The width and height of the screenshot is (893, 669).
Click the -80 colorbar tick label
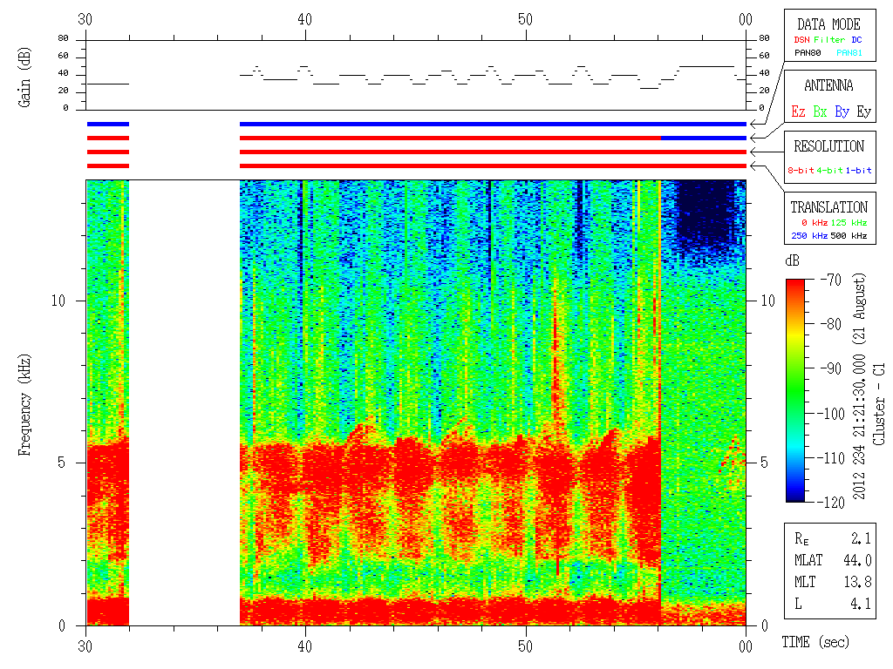pyautogui.click(x=830, y=324)
